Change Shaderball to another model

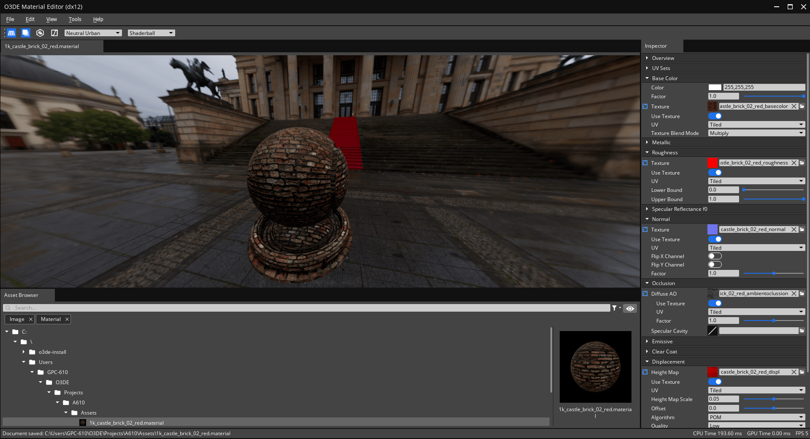[151, 33]
